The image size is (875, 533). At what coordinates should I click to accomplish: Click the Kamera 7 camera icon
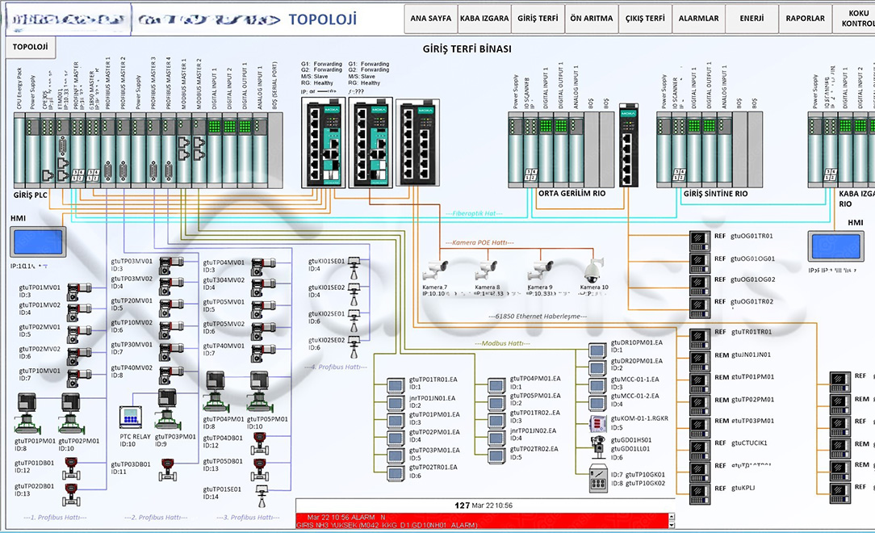[435, 270]
